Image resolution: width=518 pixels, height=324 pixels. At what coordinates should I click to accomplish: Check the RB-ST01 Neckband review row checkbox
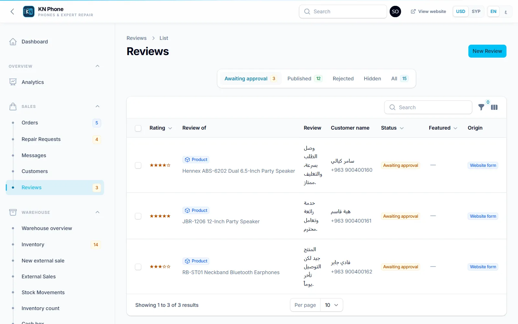tap(138, 267)
